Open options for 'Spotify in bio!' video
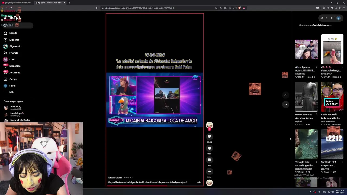Screen dimensions: 347x195 342,162
